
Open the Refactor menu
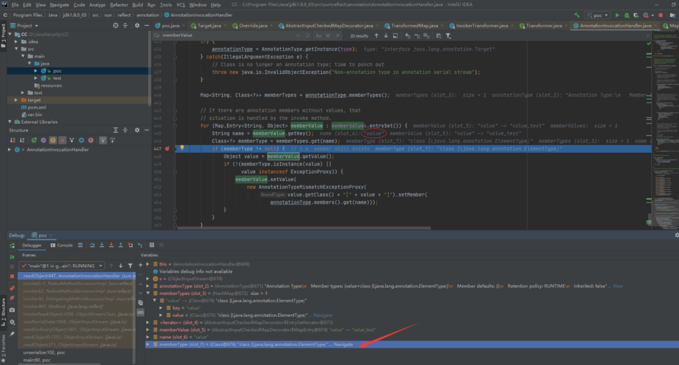click(119, 5)
